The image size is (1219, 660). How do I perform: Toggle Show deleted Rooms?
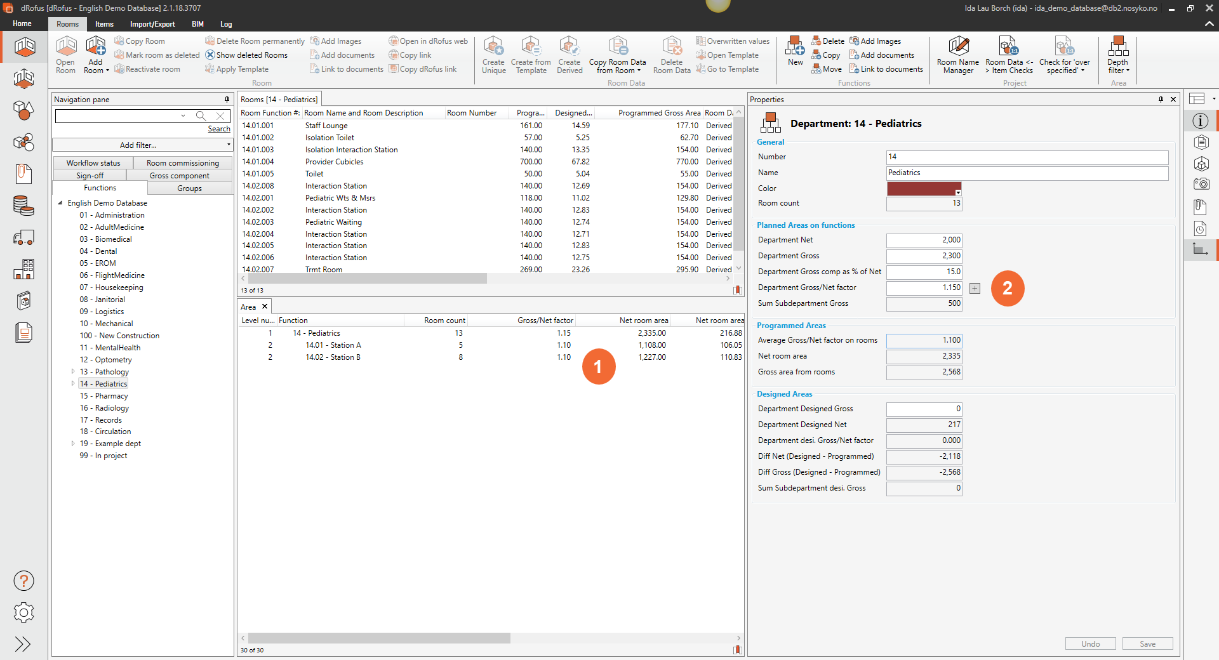pos(246,55)
